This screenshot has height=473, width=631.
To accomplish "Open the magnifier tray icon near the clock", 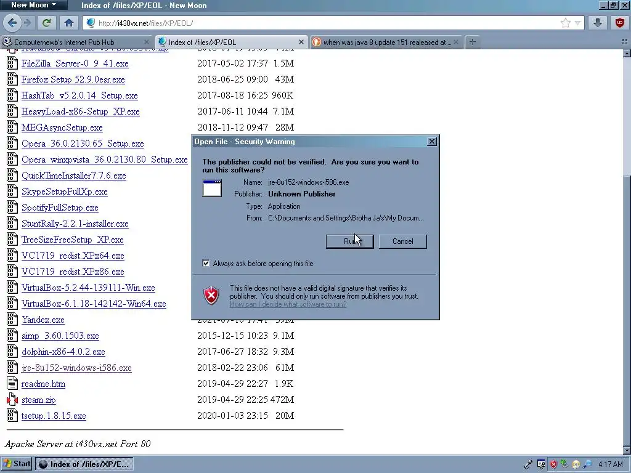I will pyautogui.click(x=587, y=464).
